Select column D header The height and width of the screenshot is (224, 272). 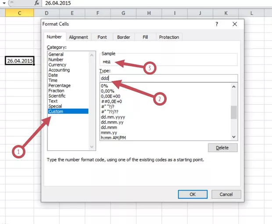(x=47, y=13)
